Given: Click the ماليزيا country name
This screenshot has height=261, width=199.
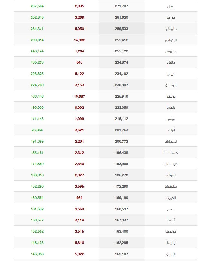Looking at the screenshot, I should point(171,62).
